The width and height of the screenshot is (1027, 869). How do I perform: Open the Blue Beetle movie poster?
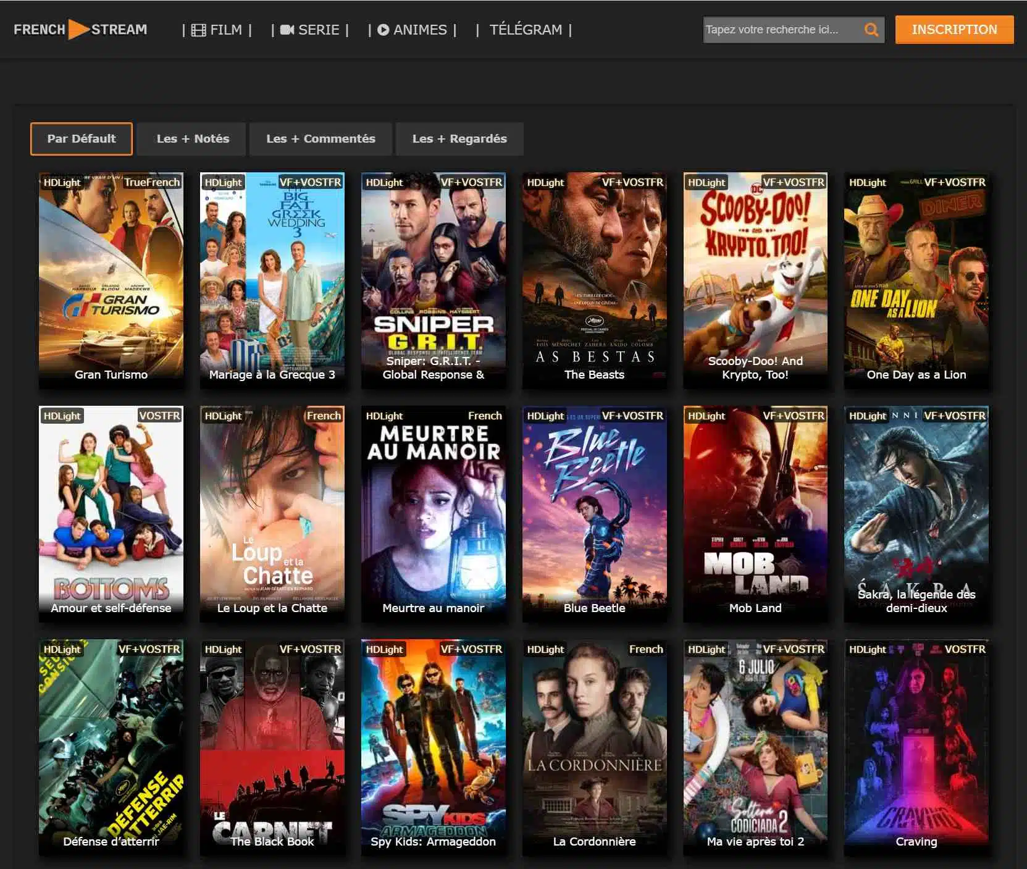[594, 513]
